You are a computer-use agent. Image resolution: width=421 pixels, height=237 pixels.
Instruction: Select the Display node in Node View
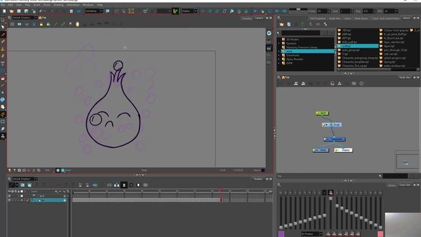(343, 150)
